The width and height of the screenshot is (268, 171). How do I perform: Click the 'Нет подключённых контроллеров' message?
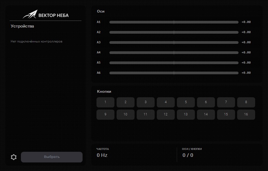click(x=36, y=41)
